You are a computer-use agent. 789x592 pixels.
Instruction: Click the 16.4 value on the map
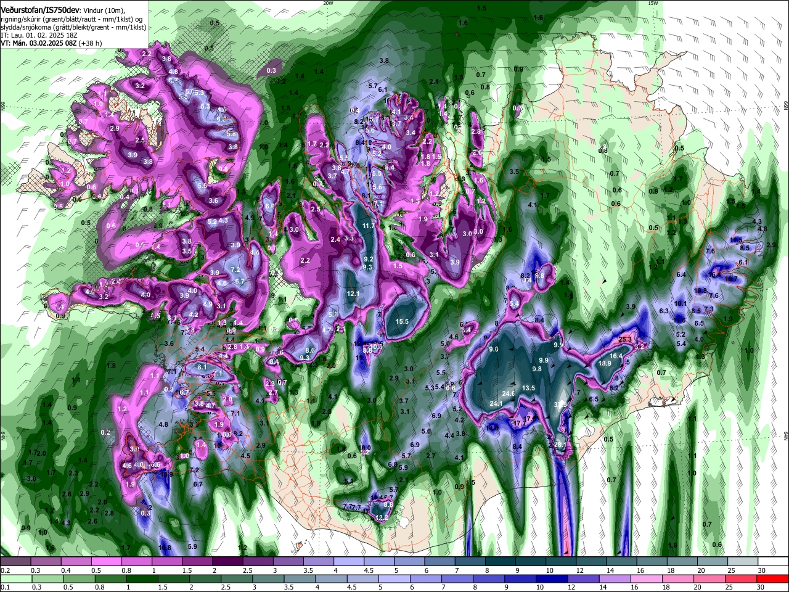[x=616, y=356]
